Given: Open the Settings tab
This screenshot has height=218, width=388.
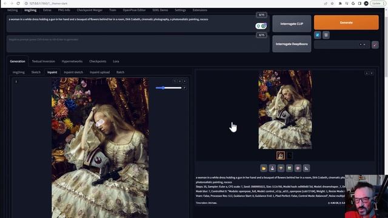Looking at the screenshot, I should pyautogui.click(x=180, y=10).
